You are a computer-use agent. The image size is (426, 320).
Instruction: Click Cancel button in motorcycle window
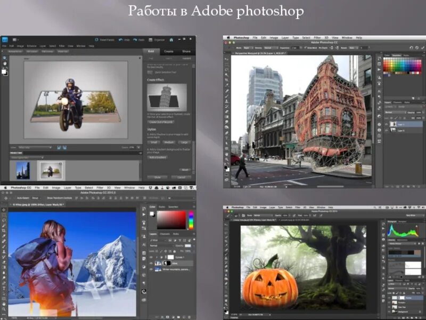pyautogui.click(x=181, y=178)
